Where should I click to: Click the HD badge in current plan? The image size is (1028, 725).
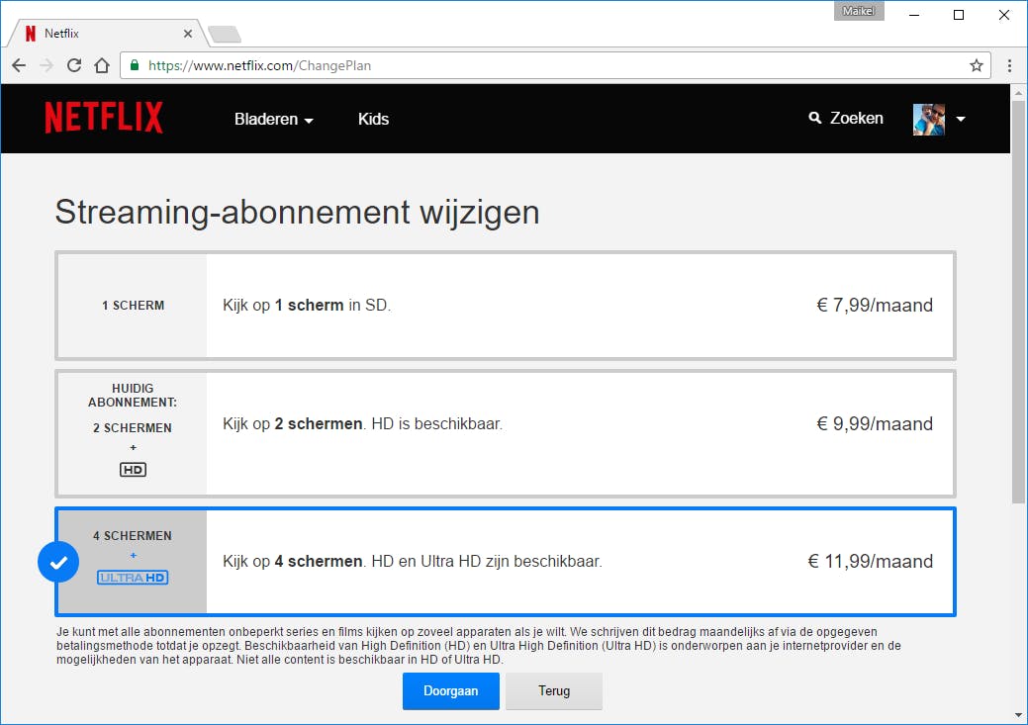pos(134,470)
